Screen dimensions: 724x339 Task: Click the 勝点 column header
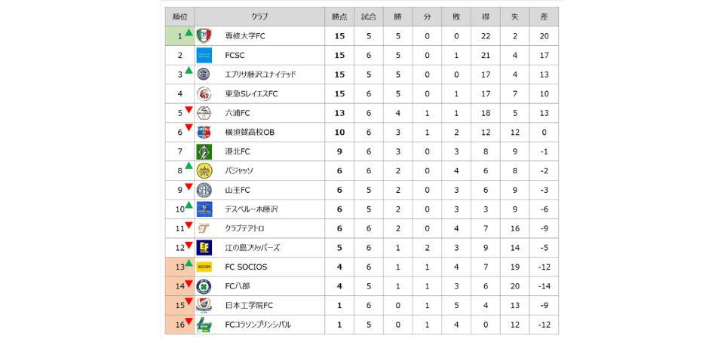click(339, 17)
